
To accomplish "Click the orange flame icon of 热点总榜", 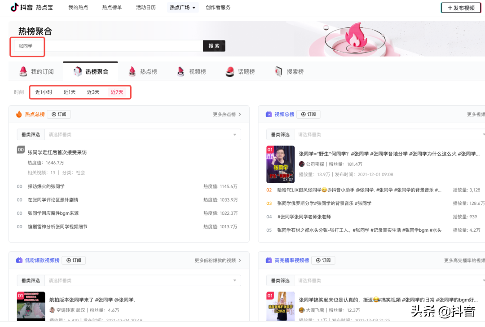I will coord(19,114).
